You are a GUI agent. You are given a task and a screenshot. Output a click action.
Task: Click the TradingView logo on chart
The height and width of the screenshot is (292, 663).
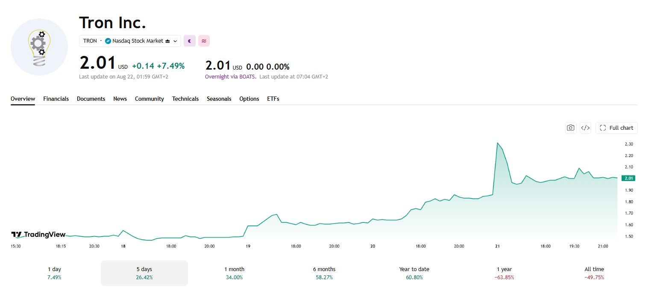pos(38,234)
